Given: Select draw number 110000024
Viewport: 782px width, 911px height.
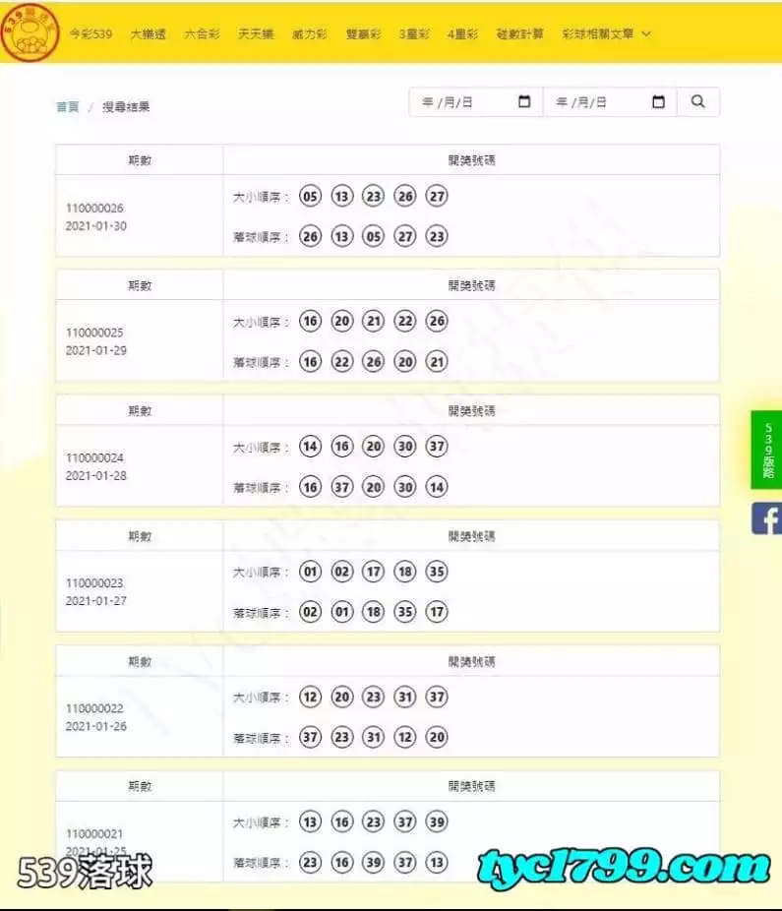Looking at the screenshot, I should [x=94, y=457].
